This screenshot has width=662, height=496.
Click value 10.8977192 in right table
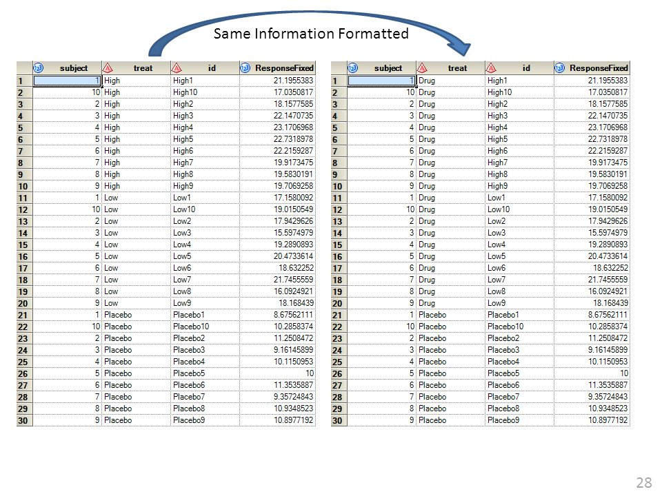[592, 420]
